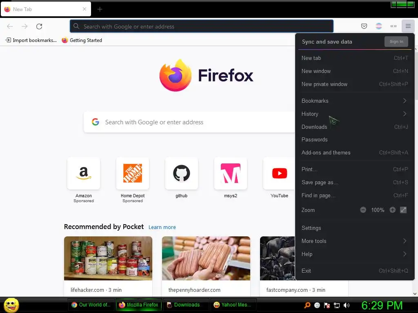This screenshot has height=313, width=418.
Task: Click Sign In button in menu
Action: (x=396, y=42)
